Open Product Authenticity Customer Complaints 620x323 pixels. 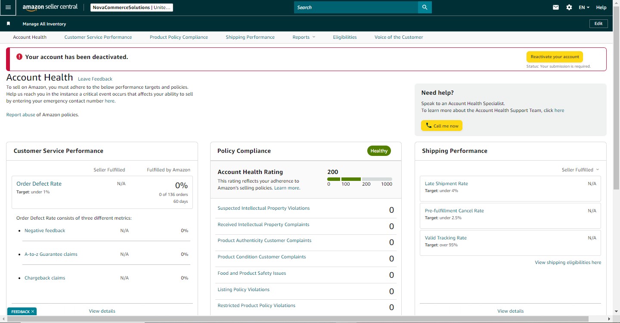pos(264,240)
